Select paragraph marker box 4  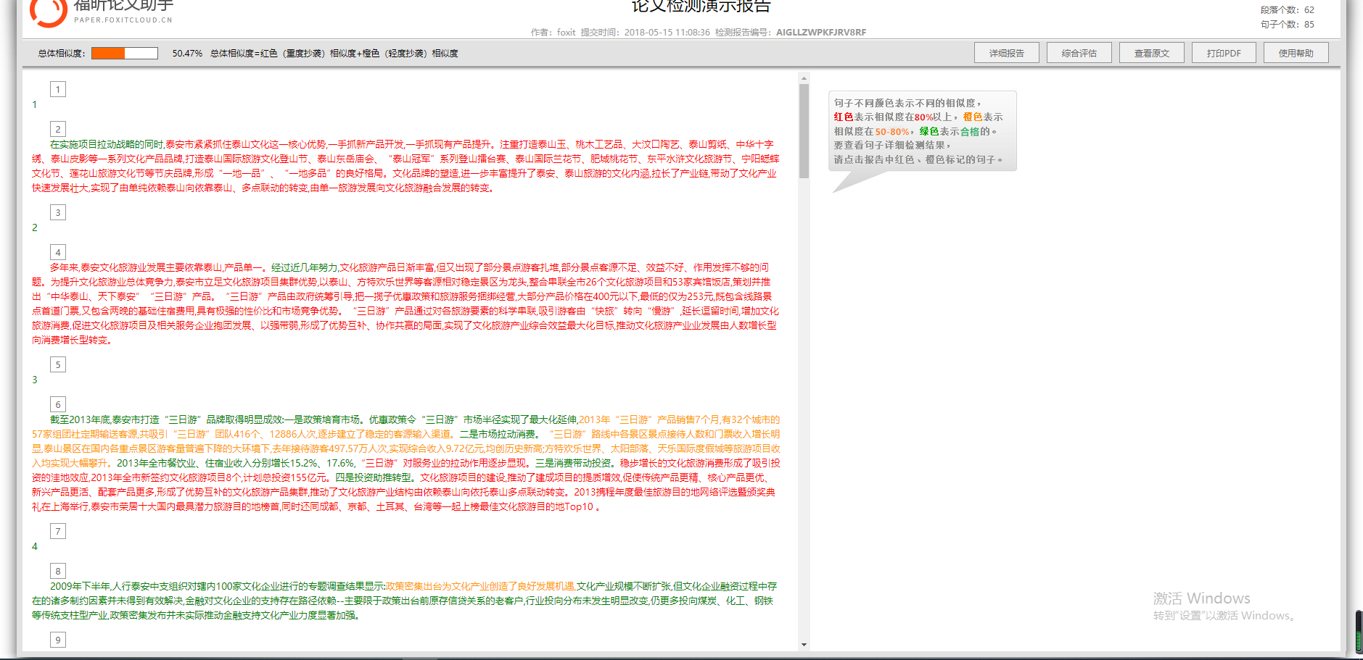[x=58, y=252]
